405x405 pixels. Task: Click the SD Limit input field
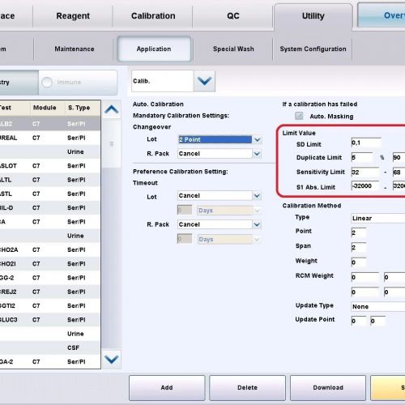pos(366,143)
